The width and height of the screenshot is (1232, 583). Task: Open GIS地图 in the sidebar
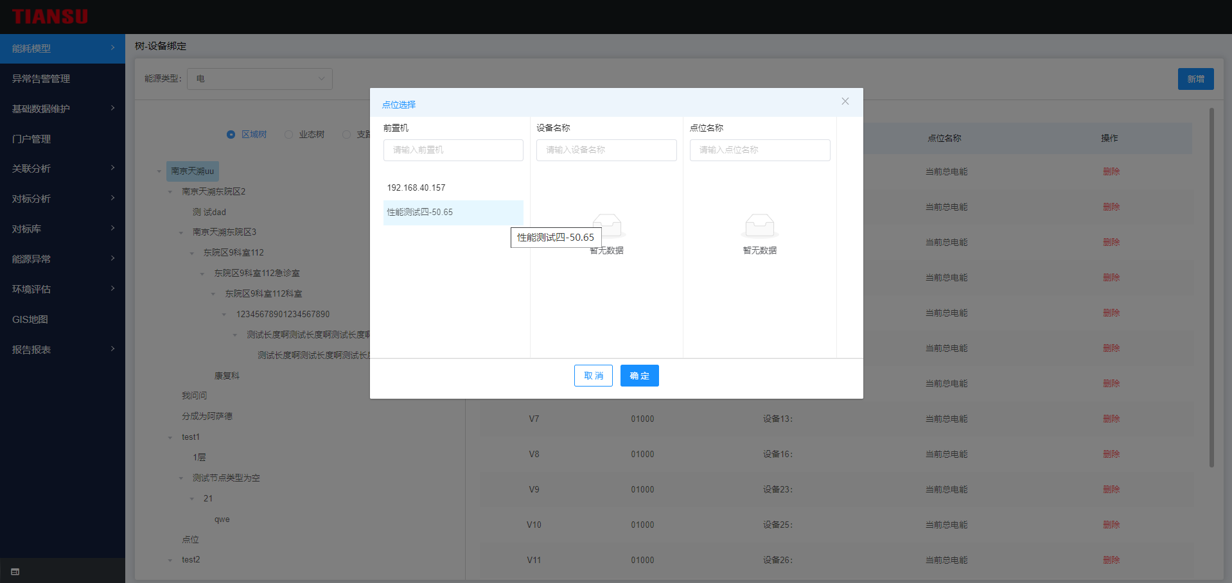pyautogui.click(x=62, y=320)
